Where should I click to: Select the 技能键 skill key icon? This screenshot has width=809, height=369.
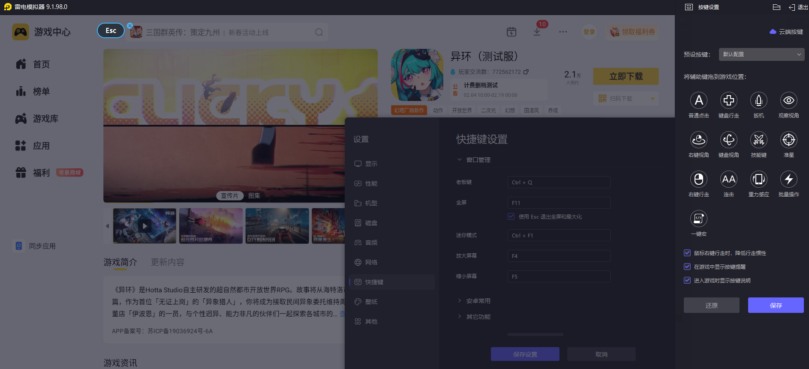coord(758,140)
